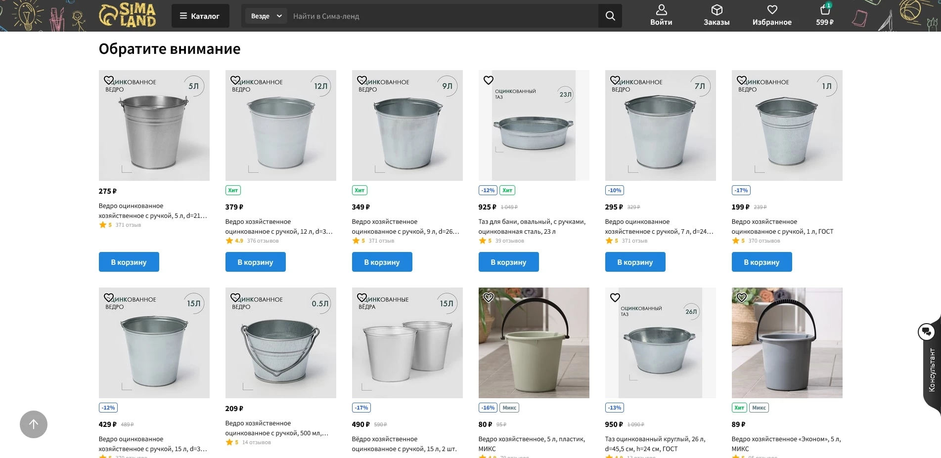Favorite the 5 л galvanized bucket

point(109,80)
